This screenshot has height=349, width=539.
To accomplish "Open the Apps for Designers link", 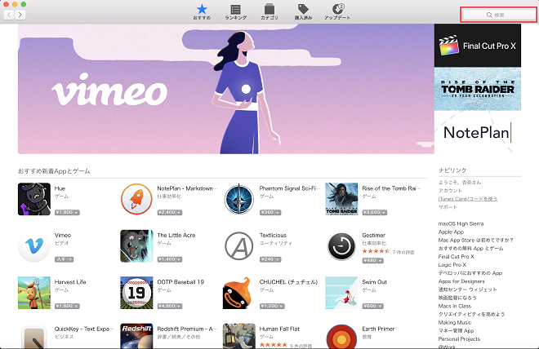I will coord(461,281).
